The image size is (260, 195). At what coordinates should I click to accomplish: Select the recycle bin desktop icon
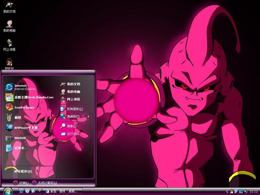(9, 64)
